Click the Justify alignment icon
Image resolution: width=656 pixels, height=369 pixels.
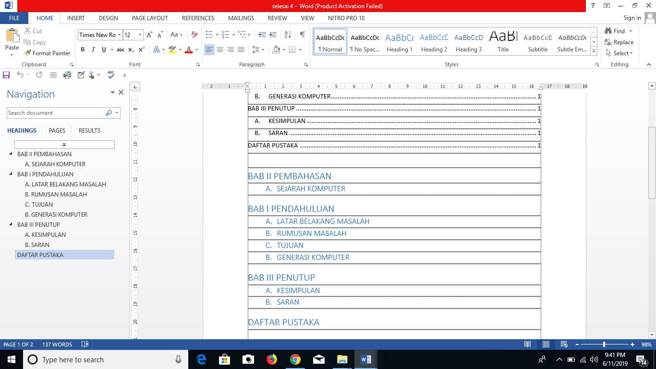tap(241, 49)
